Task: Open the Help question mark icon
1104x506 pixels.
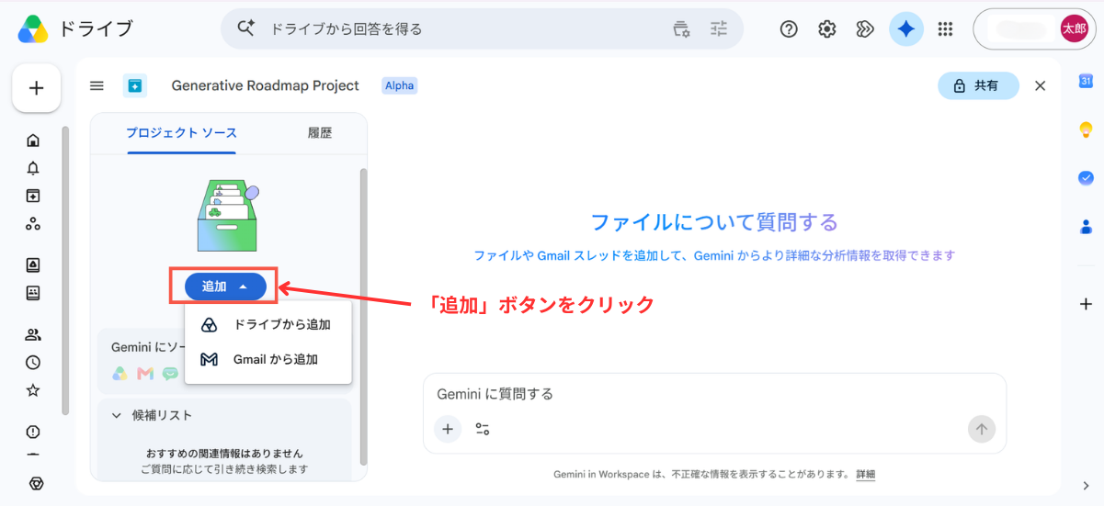Action: pos(789,28)
